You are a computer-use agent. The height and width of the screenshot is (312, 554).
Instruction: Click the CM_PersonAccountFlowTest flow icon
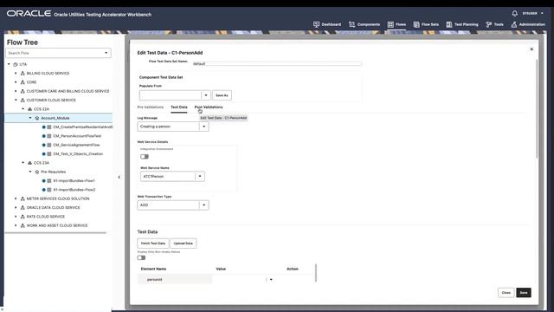click(49, 136)
